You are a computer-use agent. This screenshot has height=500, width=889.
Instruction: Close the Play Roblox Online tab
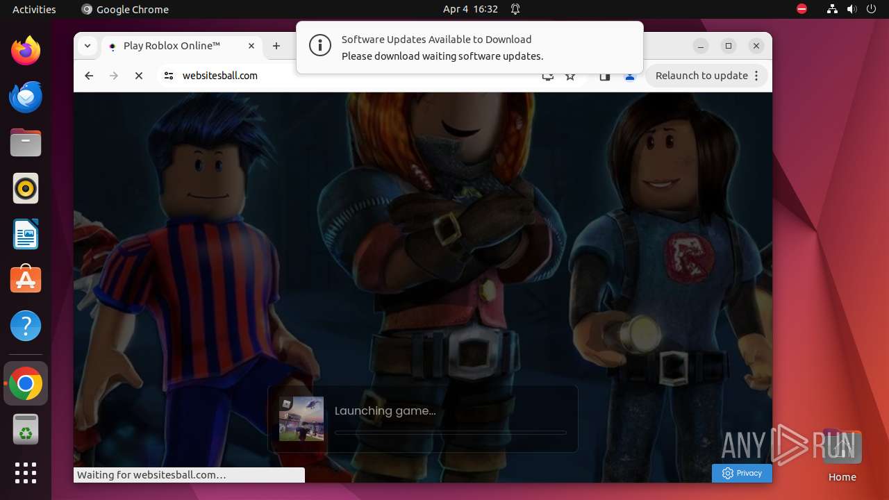pyautogui.click(x=251, y=46)
